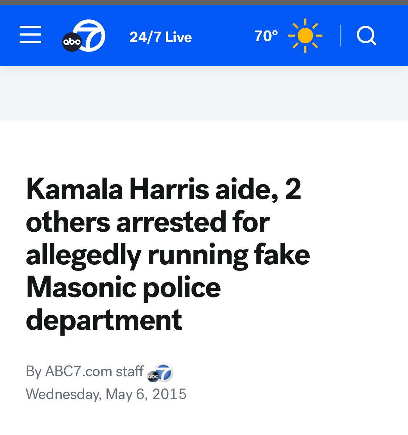The image size is (408, 435).
Task: Click the ABC7 logo in header
Action: point(84,36)
